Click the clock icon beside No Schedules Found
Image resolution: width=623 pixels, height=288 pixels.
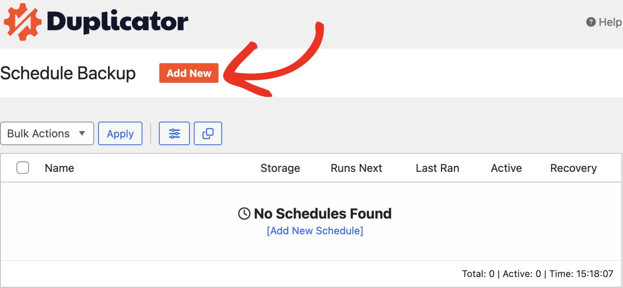(244, 213)
